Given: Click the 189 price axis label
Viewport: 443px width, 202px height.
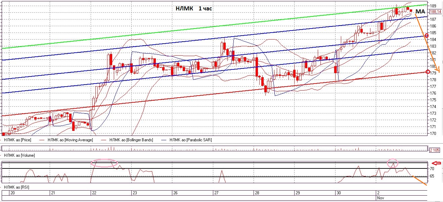Looking at the screenshot, I should (x=433, y=6).
